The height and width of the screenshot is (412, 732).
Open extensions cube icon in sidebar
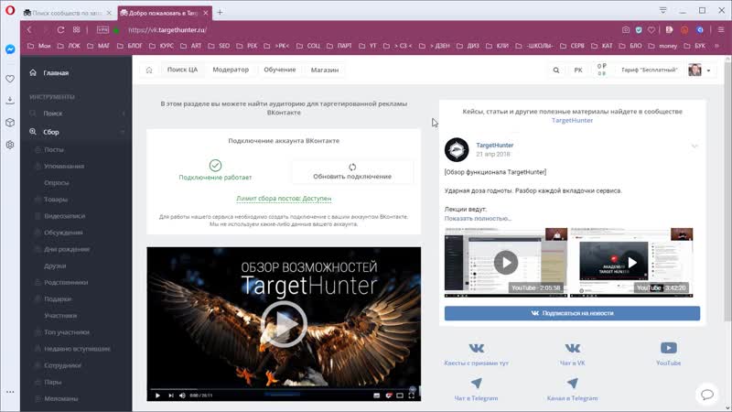tap(10, 123)
